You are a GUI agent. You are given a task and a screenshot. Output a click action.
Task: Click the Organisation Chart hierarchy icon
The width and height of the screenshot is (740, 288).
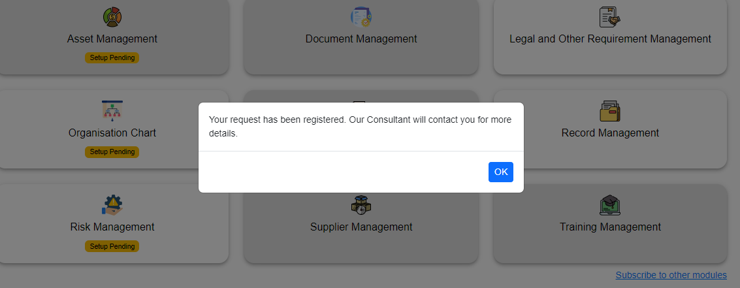pos(112,111)
